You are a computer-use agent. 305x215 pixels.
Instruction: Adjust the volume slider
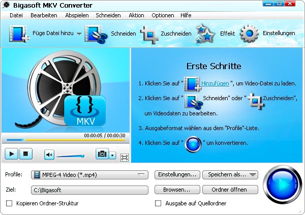tap(71, 156)
